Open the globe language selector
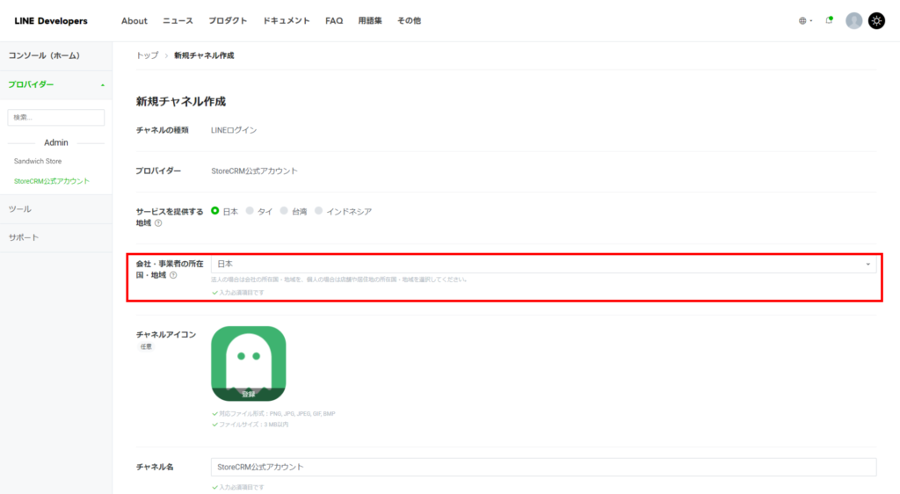The width and height of the screenshot is (900, 494). point(805,20)
